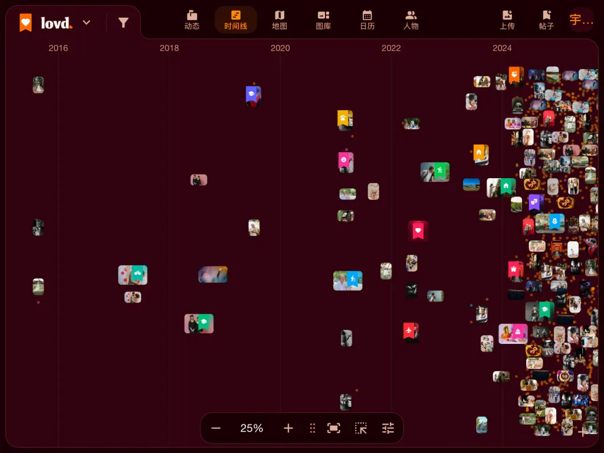Zoom in with the plus button

tap(288, 428)
